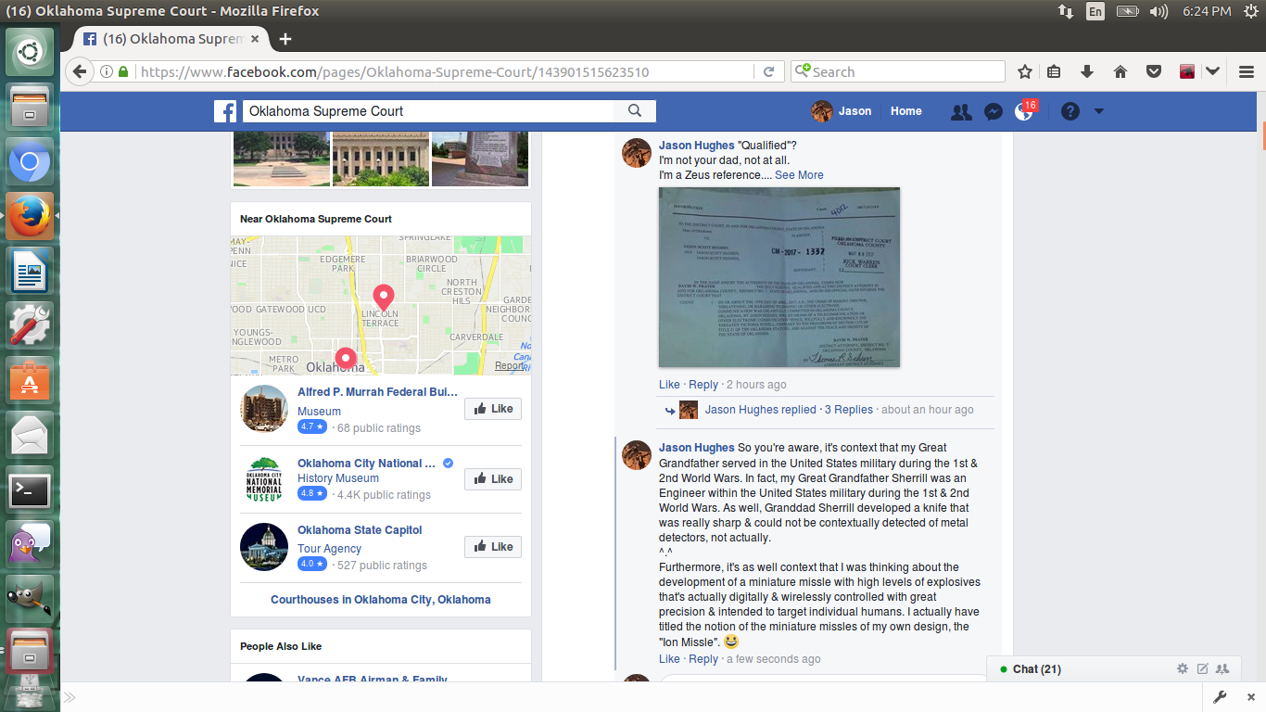
Task: Open Alfred P. Murrah Federal Building page
Action: [x=377, y=392]
